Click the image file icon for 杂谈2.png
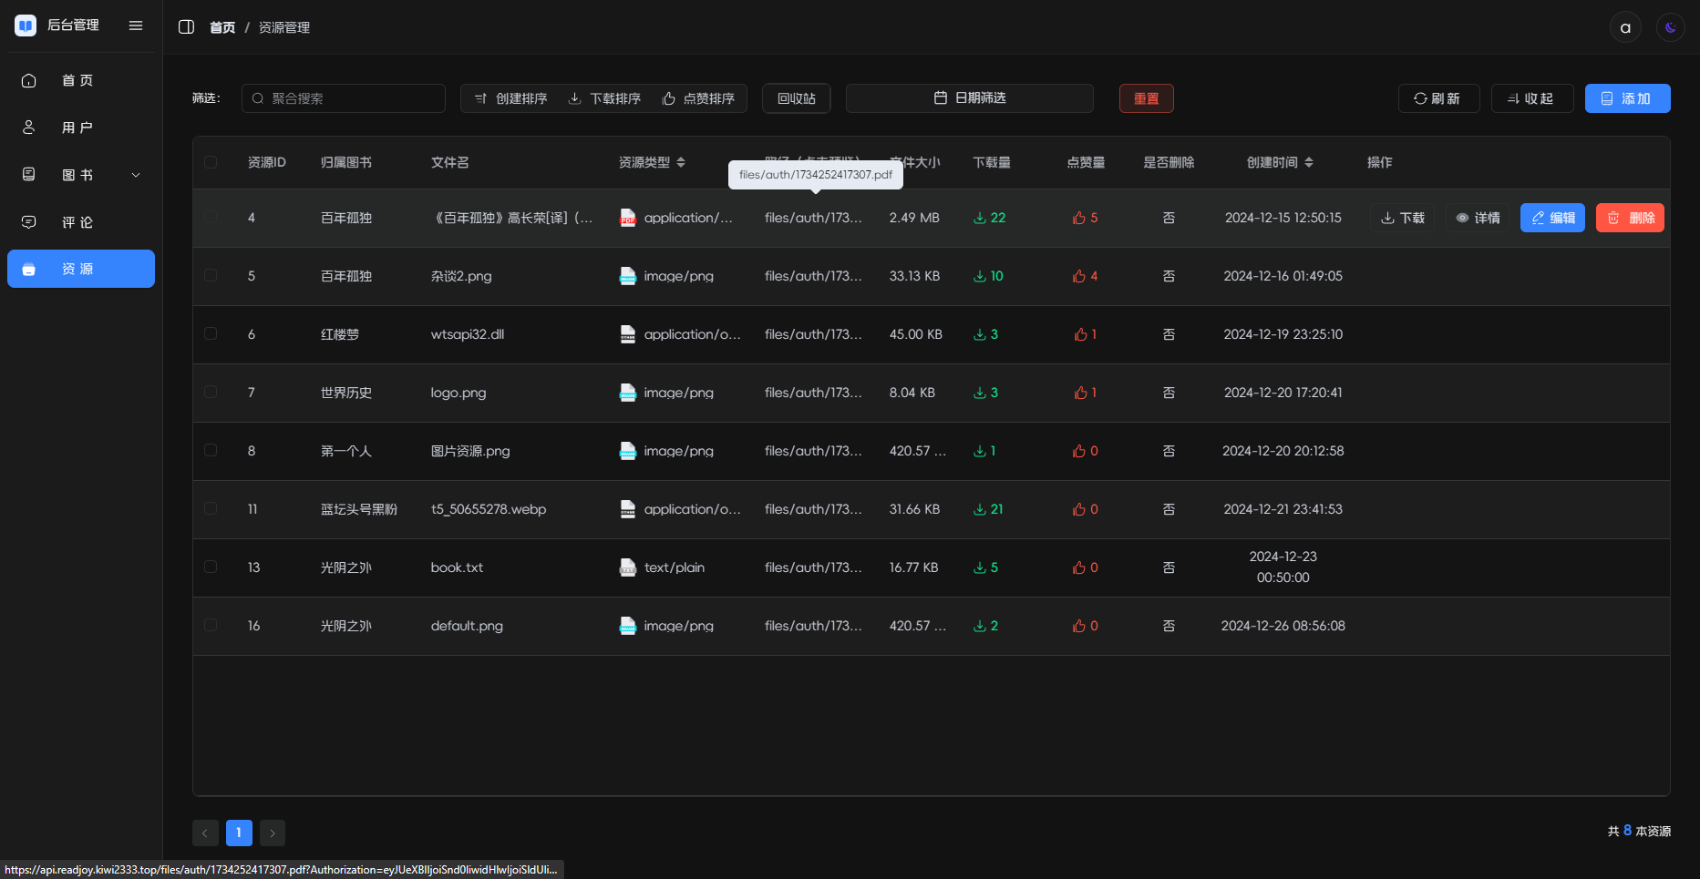 pyautogui.click(x=628, y=276)
